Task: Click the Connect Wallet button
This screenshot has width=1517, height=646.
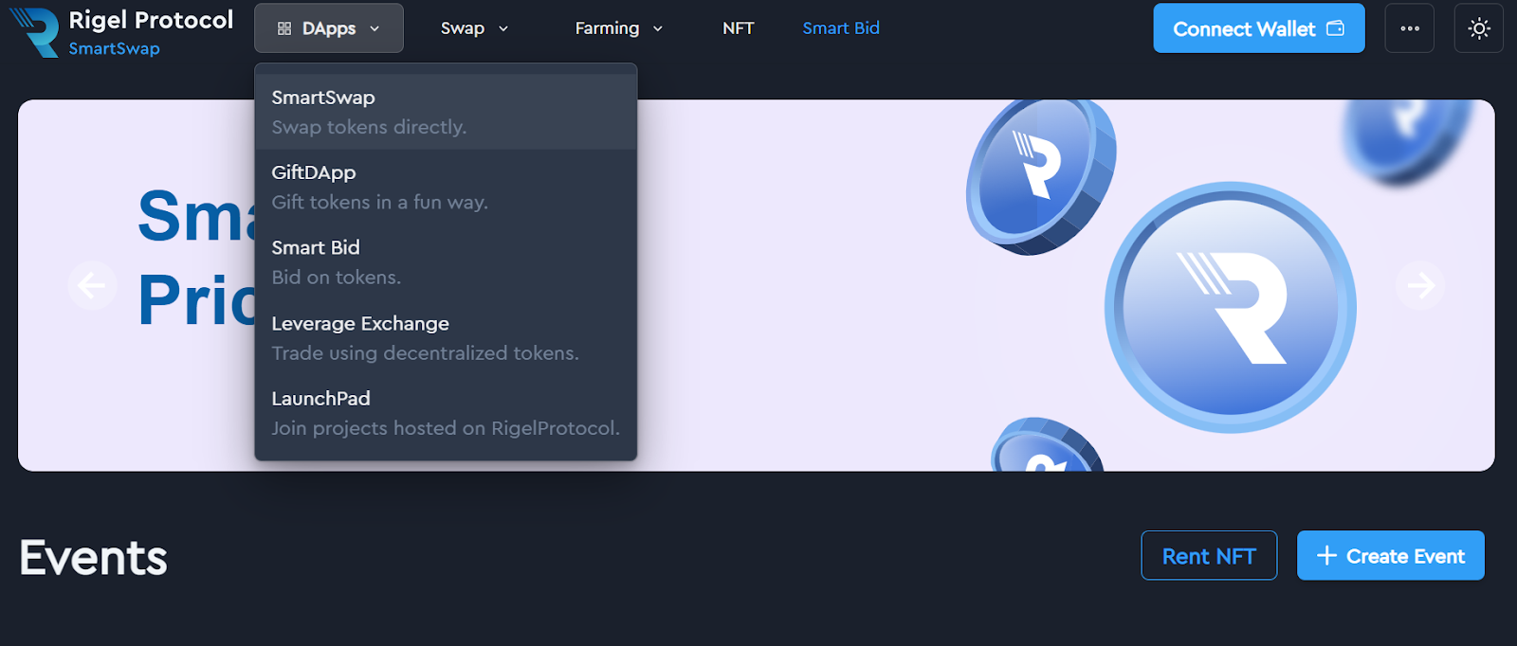Action: (1258, 28)
